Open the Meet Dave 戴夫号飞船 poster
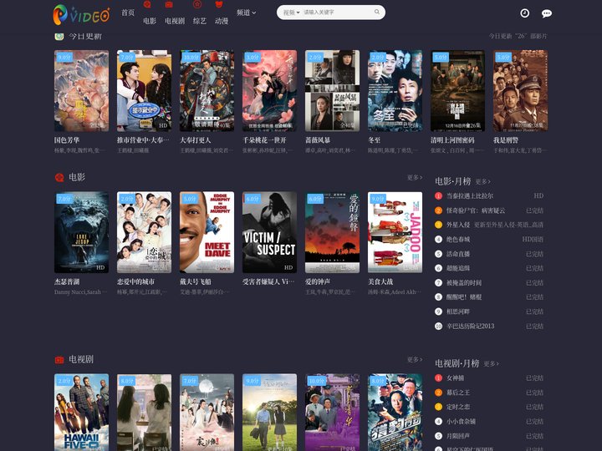Screen dimensions: 602x451 point(207,232)
